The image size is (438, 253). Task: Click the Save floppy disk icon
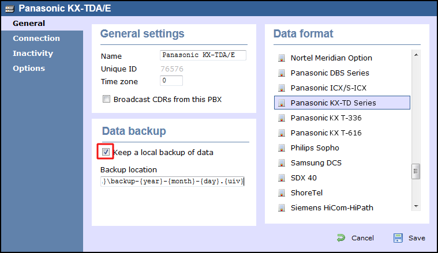tap(398, 238)
